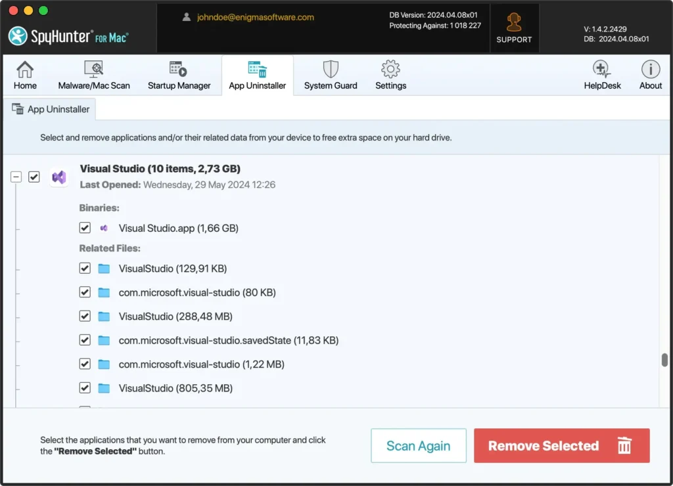Uncheck VisualStudio (288,48 MB) checkbox
The height and width of the screenshot is (486, 673).
pyautogui.click(x=85, y=317)
